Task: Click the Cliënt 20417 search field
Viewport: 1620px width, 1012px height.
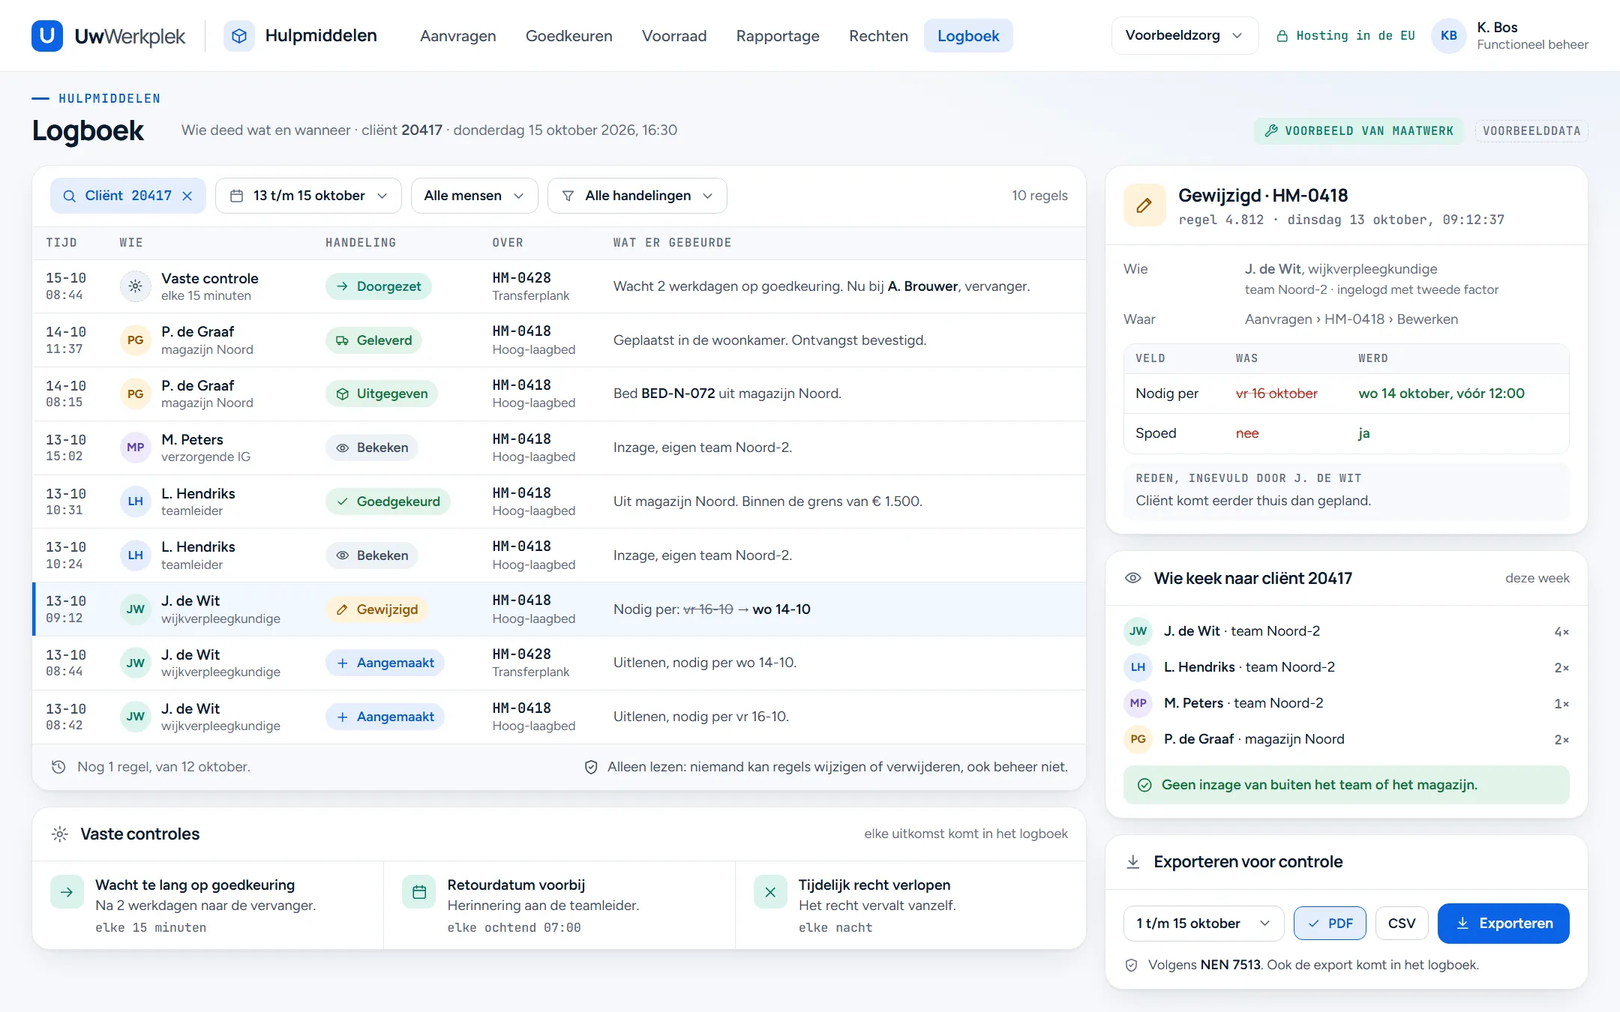Action: 128,196
